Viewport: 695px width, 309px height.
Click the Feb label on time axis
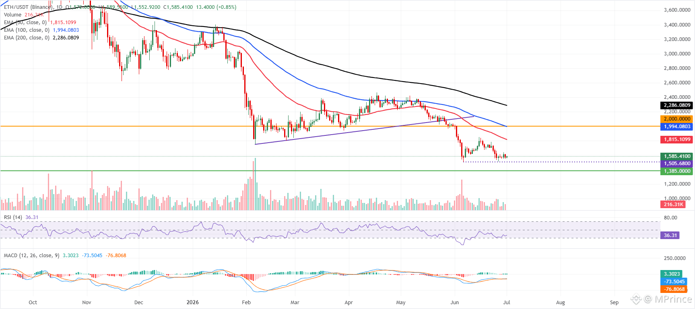point(246,303)
